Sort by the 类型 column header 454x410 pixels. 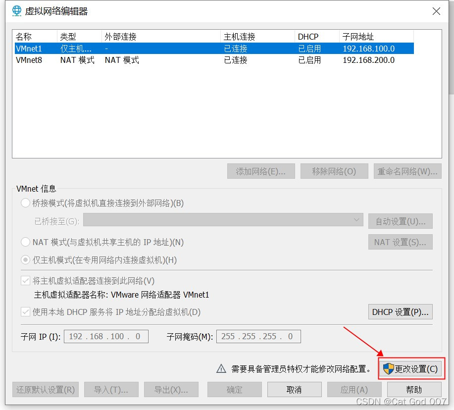[79, 37]
